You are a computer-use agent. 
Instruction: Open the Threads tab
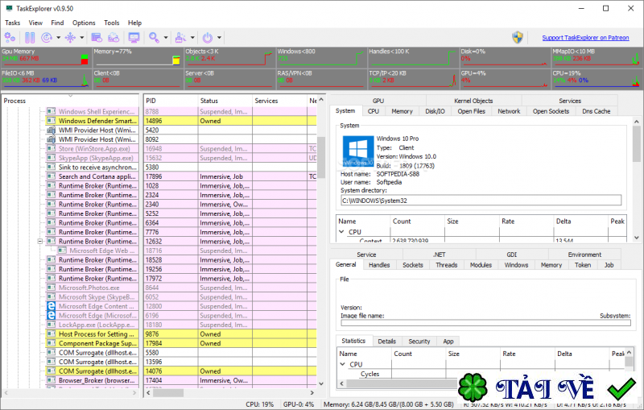tap(446, 264)
